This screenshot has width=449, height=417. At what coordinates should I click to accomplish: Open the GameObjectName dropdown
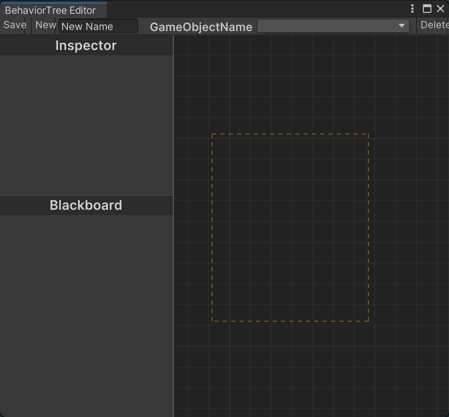pos(333,26)
